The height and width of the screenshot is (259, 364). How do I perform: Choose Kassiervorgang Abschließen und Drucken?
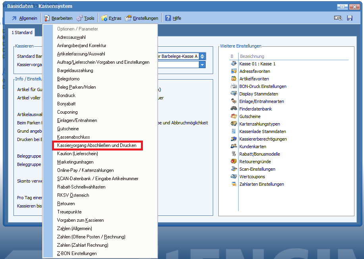point(97,145)
